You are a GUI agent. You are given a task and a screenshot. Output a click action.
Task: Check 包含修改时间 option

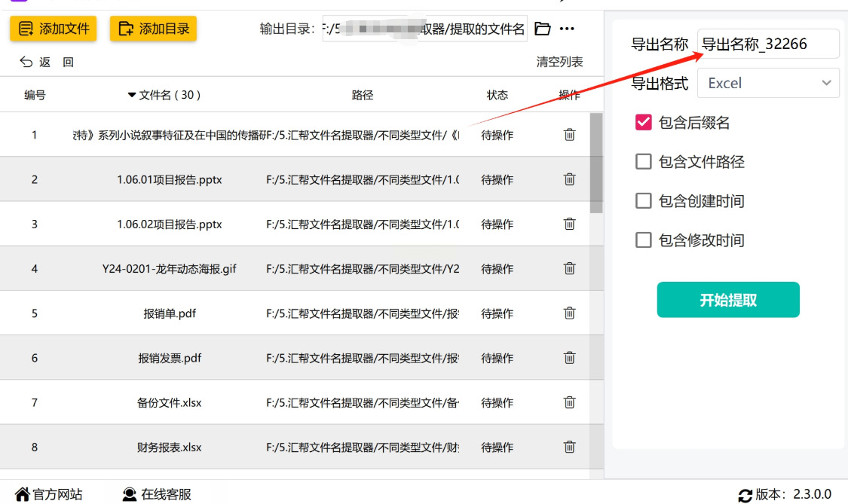(x=644, y=240)
